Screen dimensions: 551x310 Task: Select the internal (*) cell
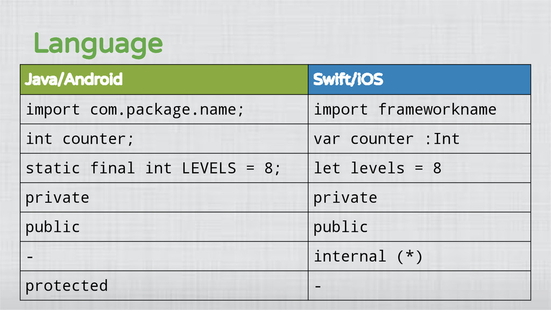tap(419, 256)
